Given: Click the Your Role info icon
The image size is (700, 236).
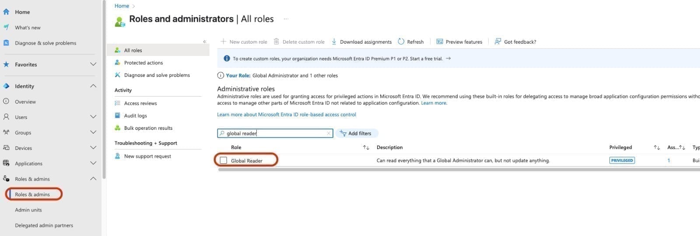Looking at the screenshot, I should tap(220, 75).
